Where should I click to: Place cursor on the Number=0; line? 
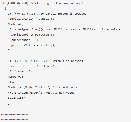tap(16, 24)
